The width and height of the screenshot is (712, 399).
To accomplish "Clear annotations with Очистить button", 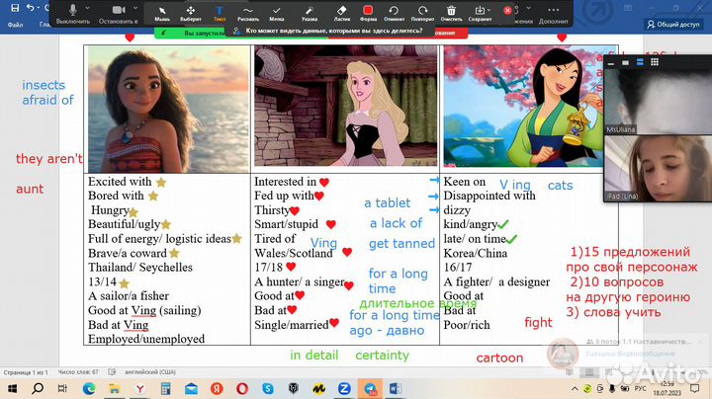I will coord(451,13).
